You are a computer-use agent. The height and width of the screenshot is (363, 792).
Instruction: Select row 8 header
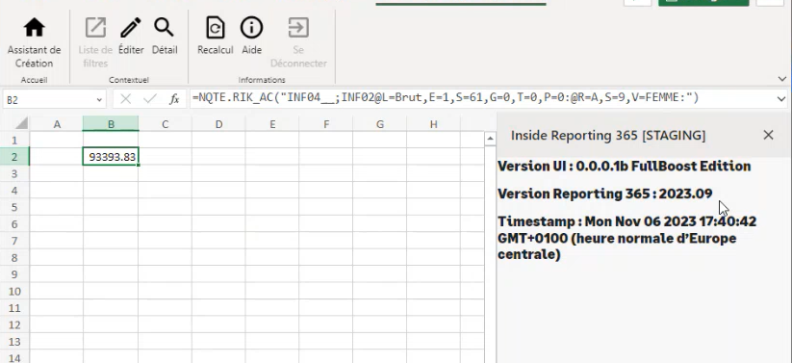click(x=14, y=258)
